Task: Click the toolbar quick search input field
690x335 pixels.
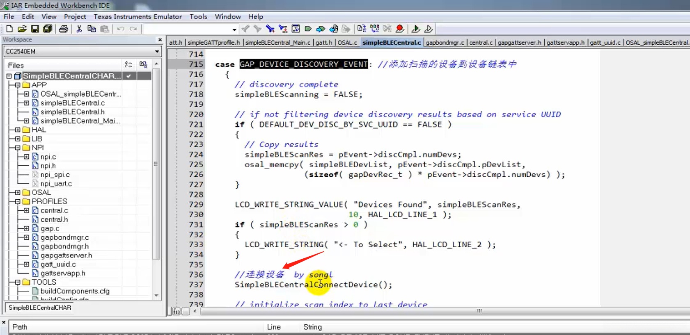Action: 187,29
